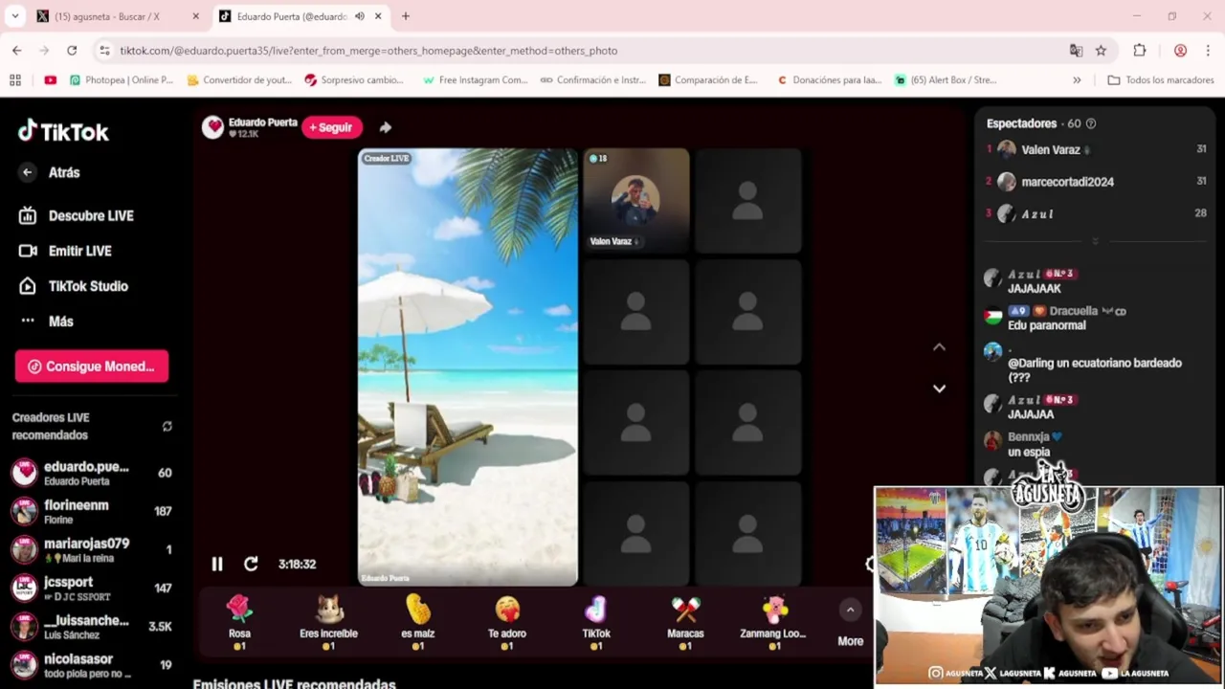Send the Maracas gift
Image resolution: width=1225 pixels, height=689 pixels.
(685, 622)
